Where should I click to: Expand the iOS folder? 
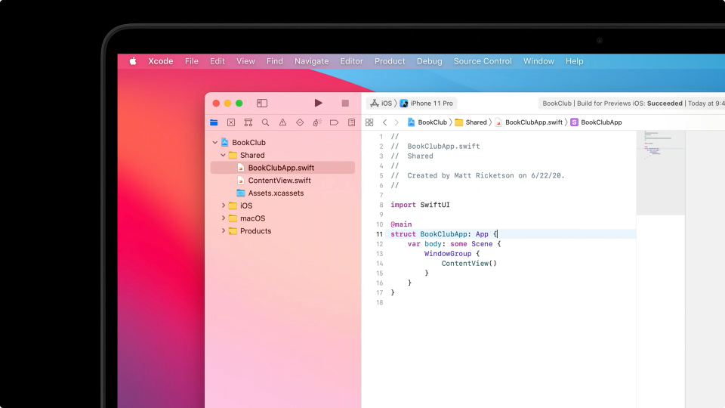(224, 206)
